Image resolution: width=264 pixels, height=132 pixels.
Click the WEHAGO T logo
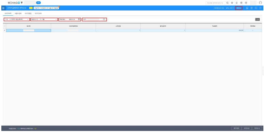click(15, 3)
